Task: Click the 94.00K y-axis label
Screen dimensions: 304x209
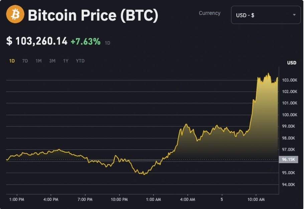Action: click(x=289, y=184)
